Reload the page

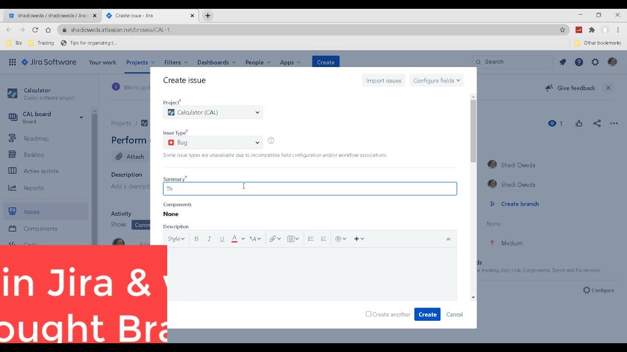coord(35,30)
